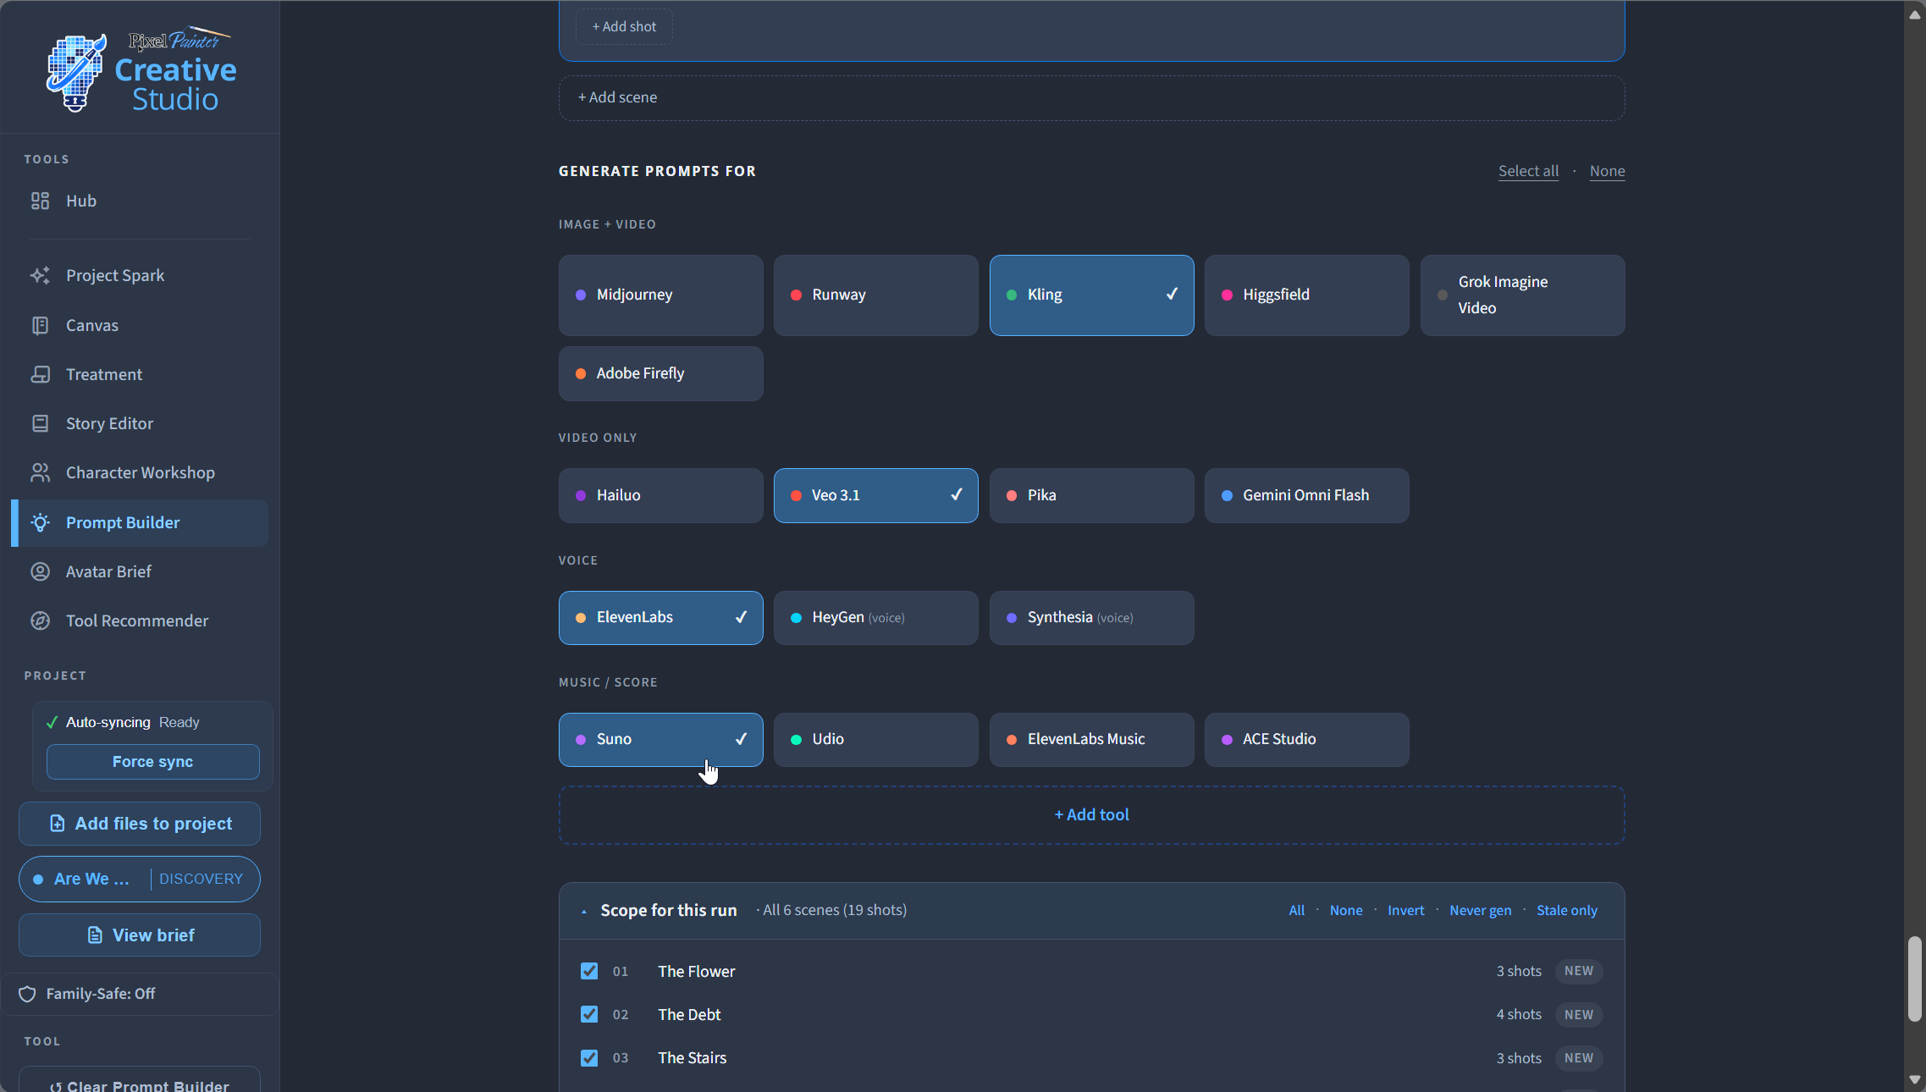Viewport: 1926px width, 1092px height.
Task: Uncheck The Debt scene checkbox
Action: pos(589,1014)
